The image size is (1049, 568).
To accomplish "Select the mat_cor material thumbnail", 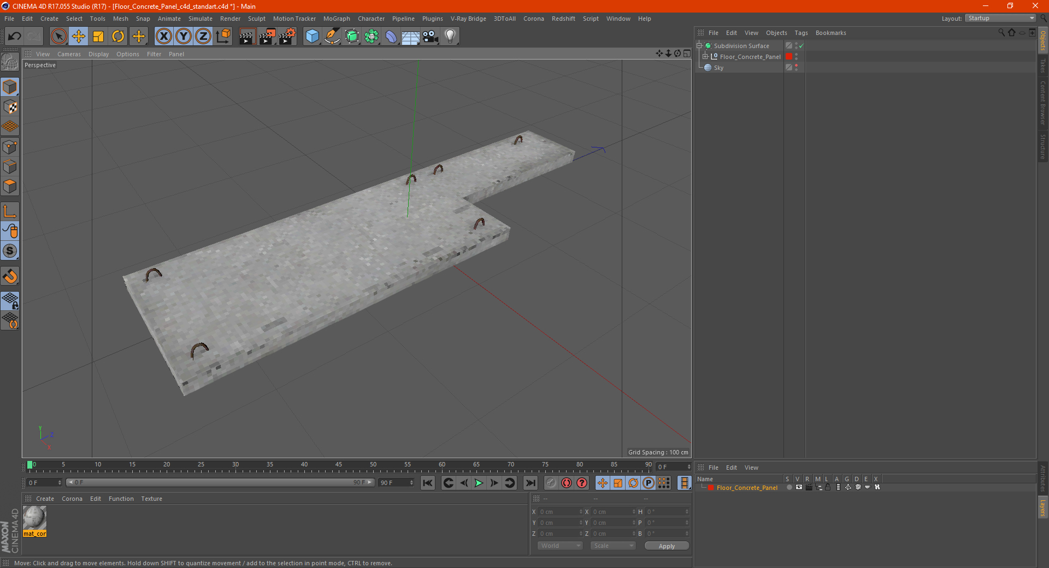I will (34, 521).
